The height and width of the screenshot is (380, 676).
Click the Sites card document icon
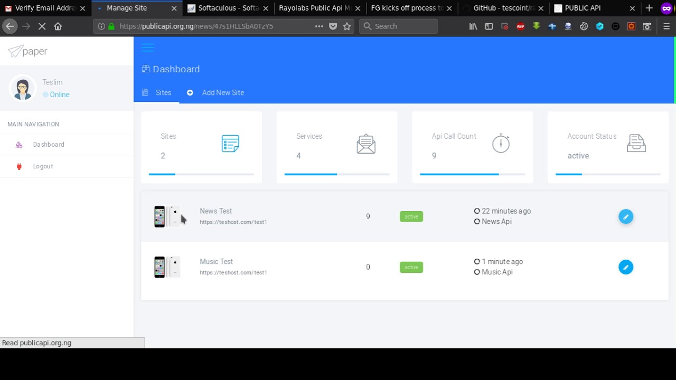click(x=230, y=144)
